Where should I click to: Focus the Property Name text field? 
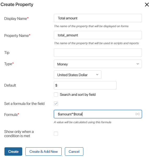pos(98,35)
